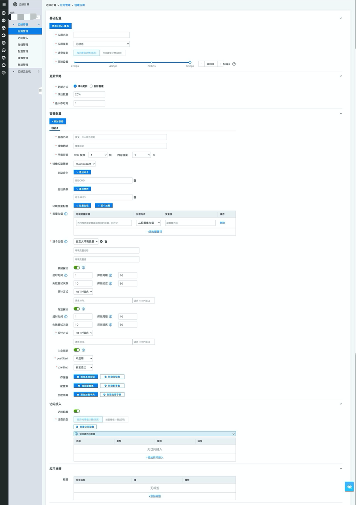Click the 使用YAML模板 button
This screenshot has width=356, height=505.
pos(60,26)
